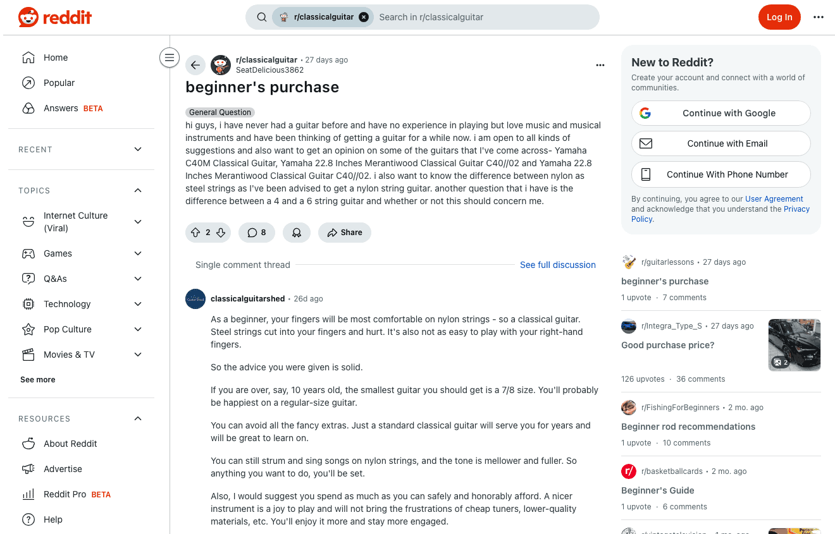
Task: Expand the Recent section chevron
Action: [x=138, y=149]
